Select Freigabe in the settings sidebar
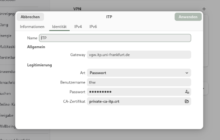The image size is (220, 140). click(7, 116)
